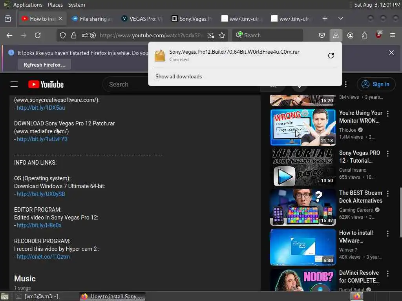Switch to the 'File sharing' tab
Image resolution: width=402 pixels, height=301 pixels.
91,19
